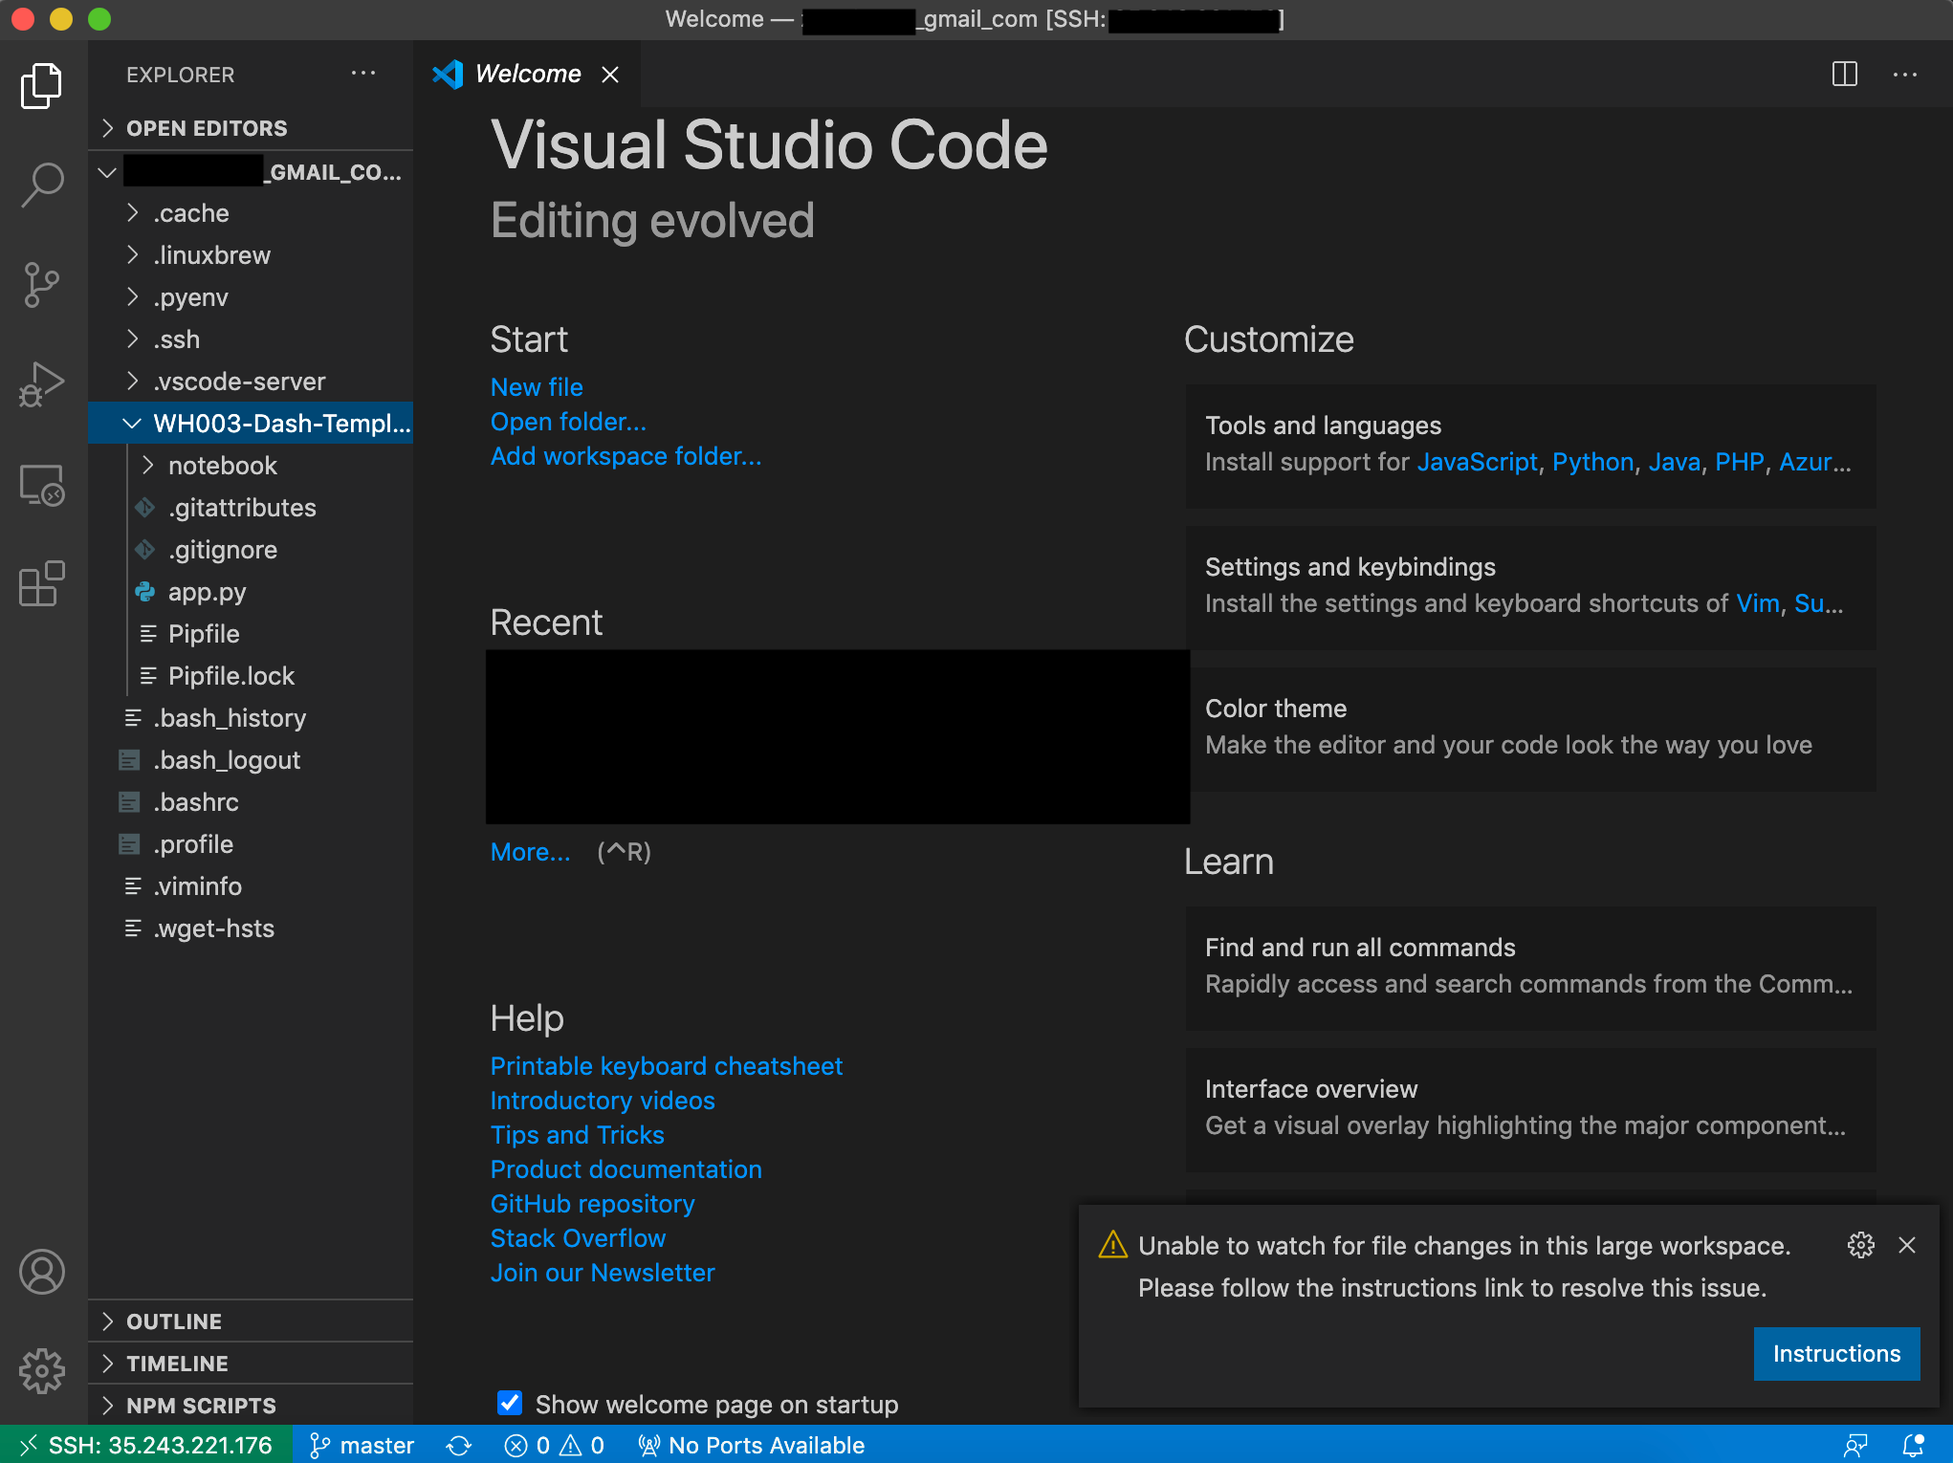This screenshot has width=1953, height=1463.
Task: Click the New file link
Action: (x=537, y=387)
